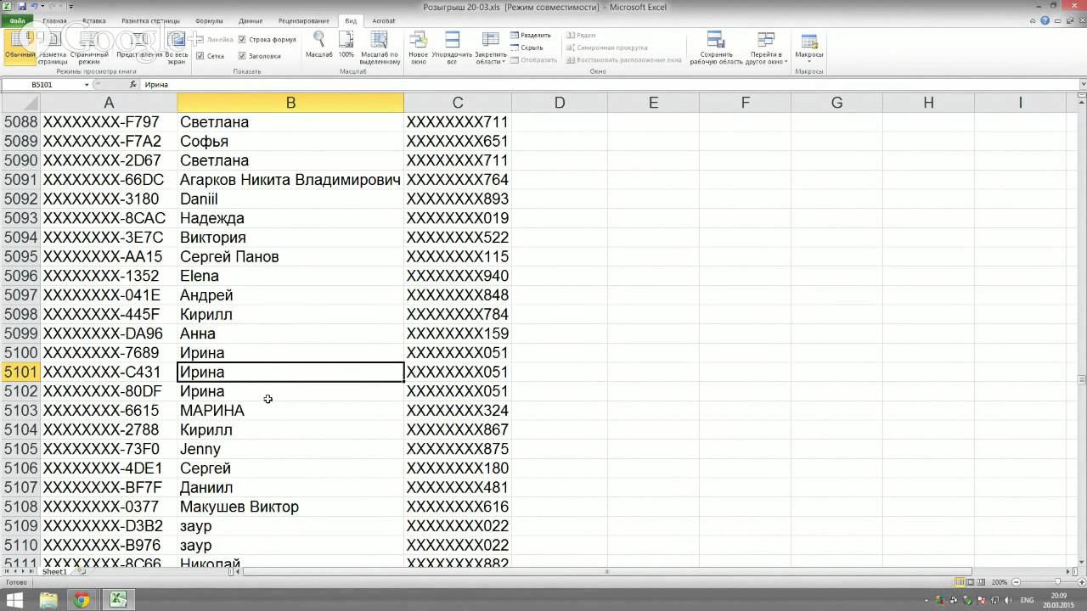Click Во весь экран full screen icon
Screen dimensions: 1087x611
[x=176, y=47]
